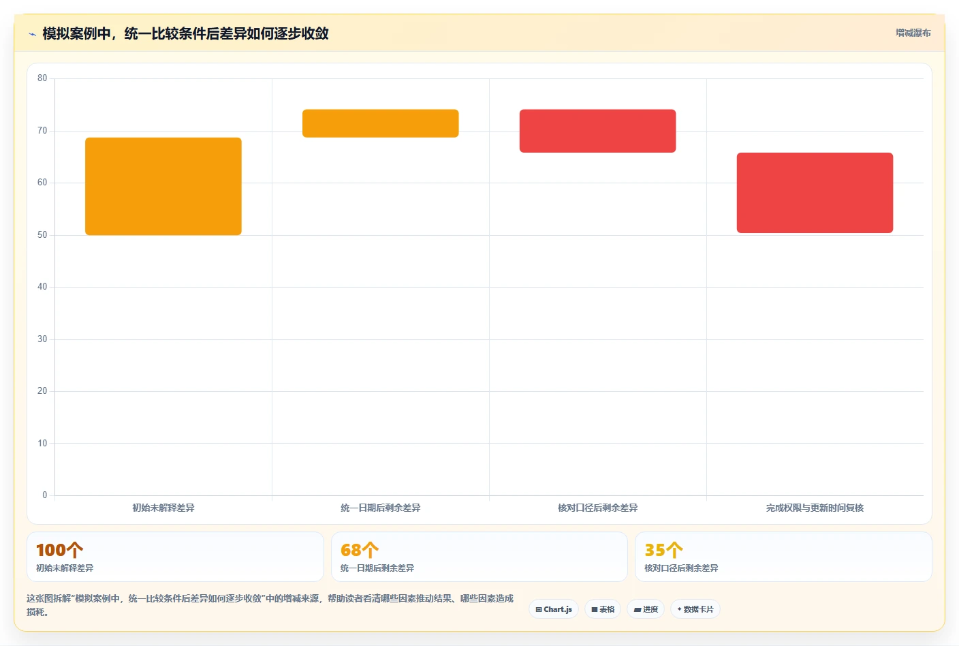Click the orange 统一日期后剩余差异 bar
This screenshot has height=646, width=959.
381,123
